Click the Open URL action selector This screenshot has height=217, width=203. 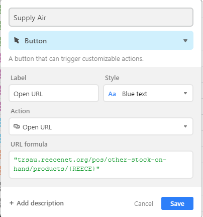click(x=101, y=126)
